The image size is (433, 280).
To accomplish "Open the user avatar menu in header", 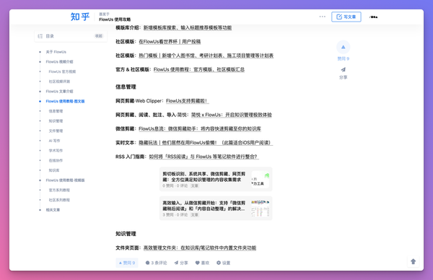I will point(373,17).
